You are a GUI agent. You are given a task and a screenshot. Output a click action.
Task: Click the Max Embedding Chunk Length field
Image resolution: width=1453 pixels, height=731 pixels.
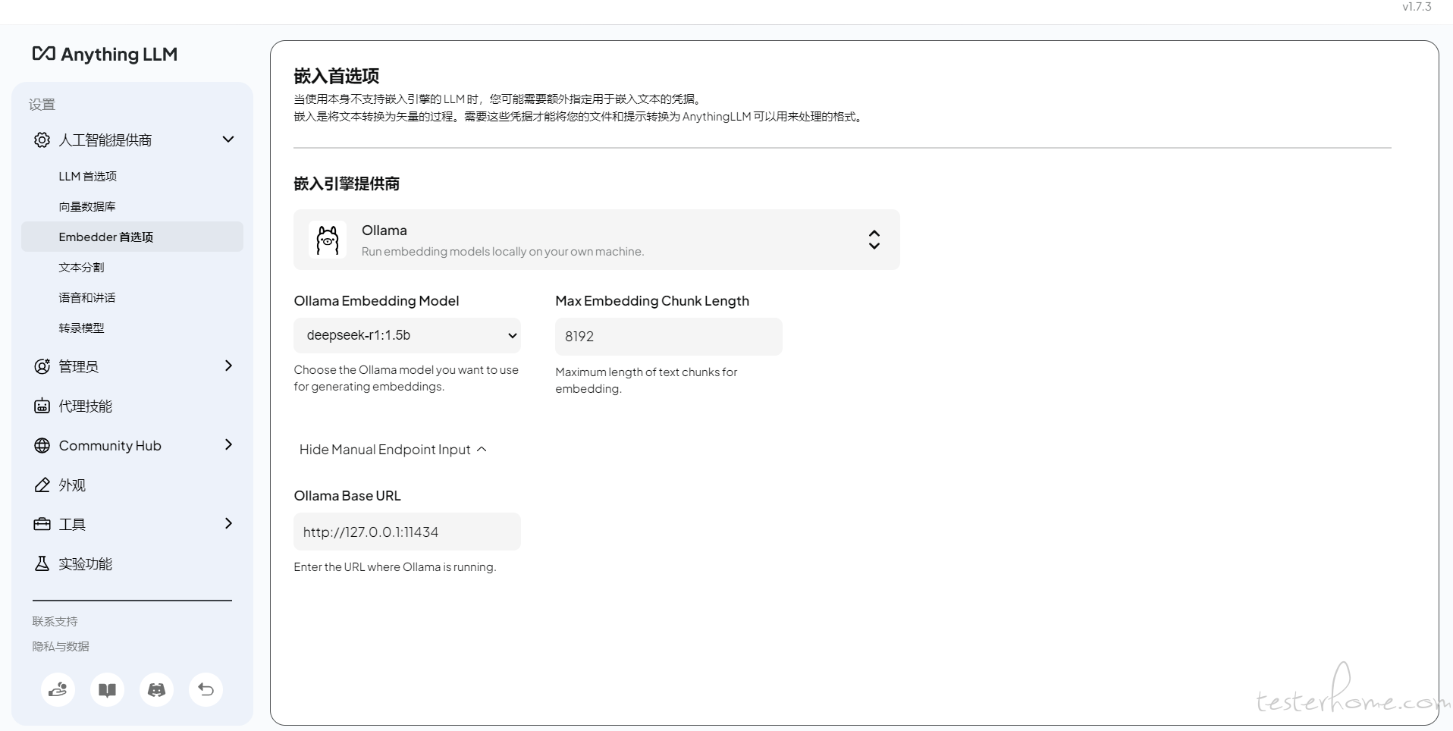point(668,337)
